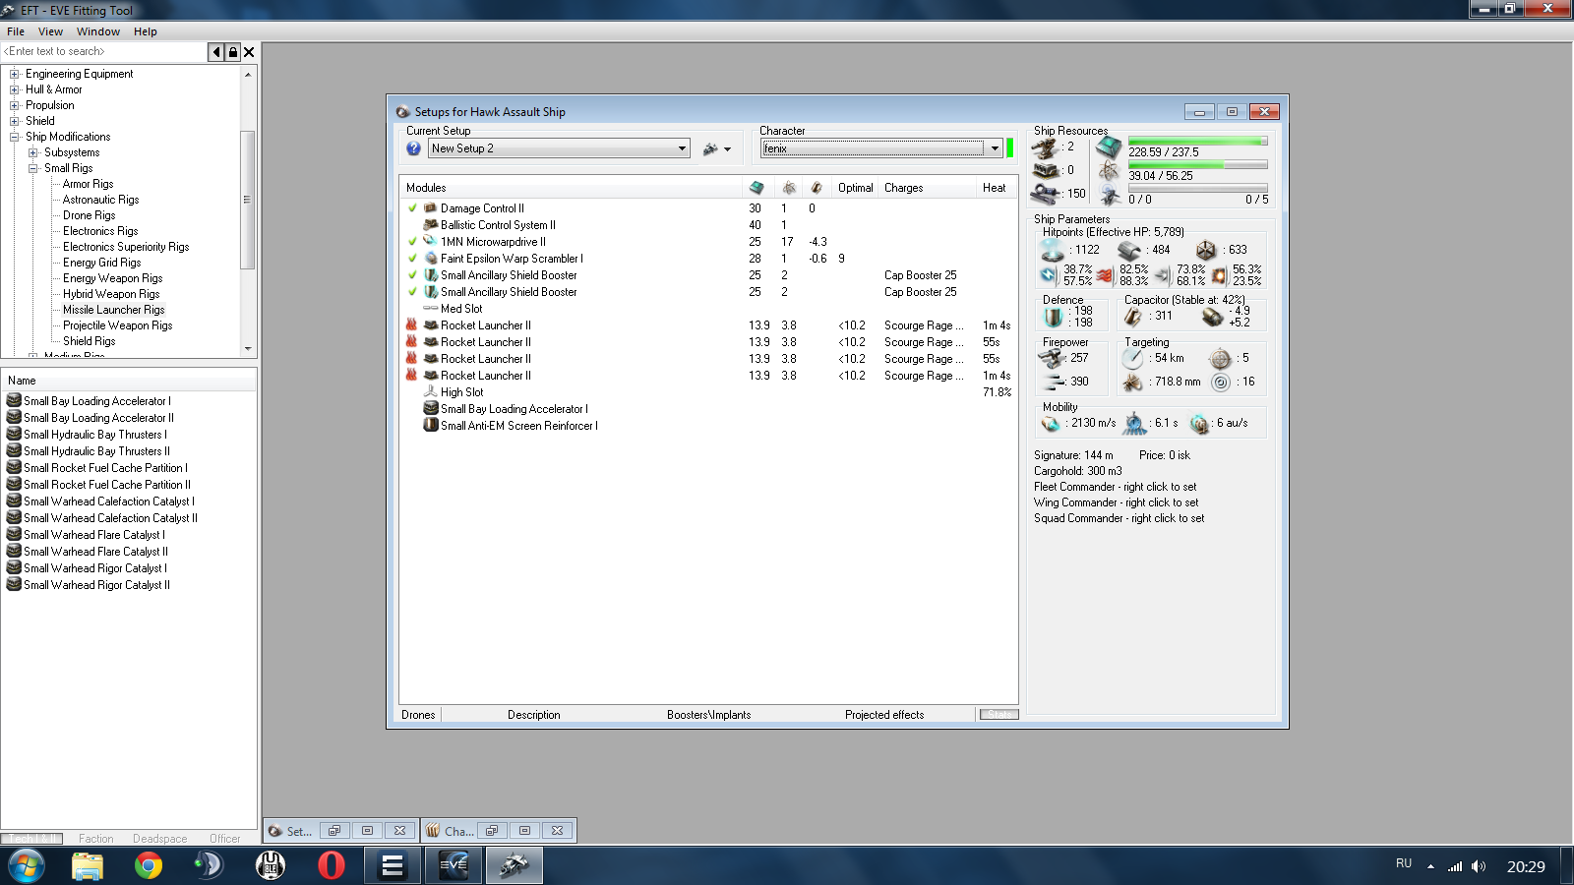Collapse Ship Modifications tree node
Viewport: 1574px width, 885px height.
click(14, 137)
